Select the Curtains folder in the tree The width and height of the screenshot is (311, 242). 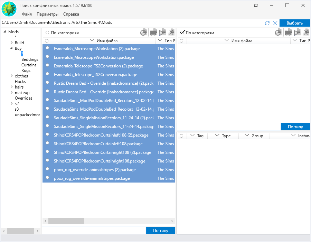pyautogui.click(x=29, y=65)
